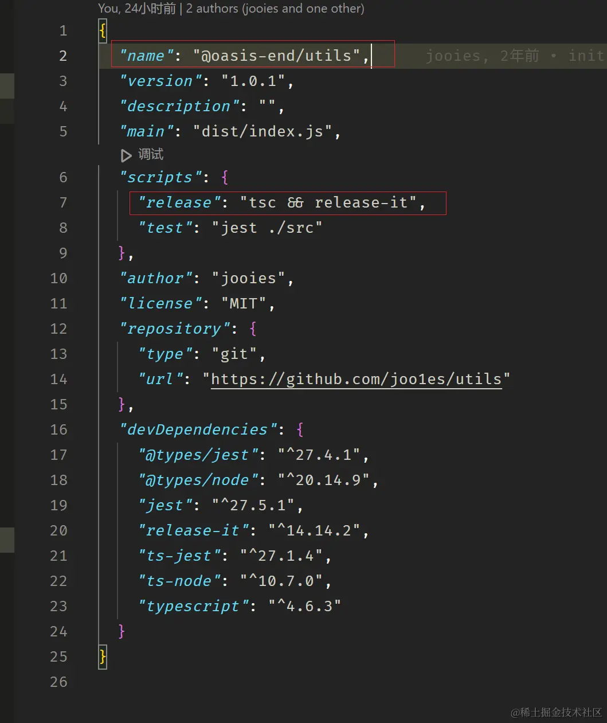Screen dimensions: 607x723
Task: Click the debug play icon above scripts
Action: [x=126, y=155]
